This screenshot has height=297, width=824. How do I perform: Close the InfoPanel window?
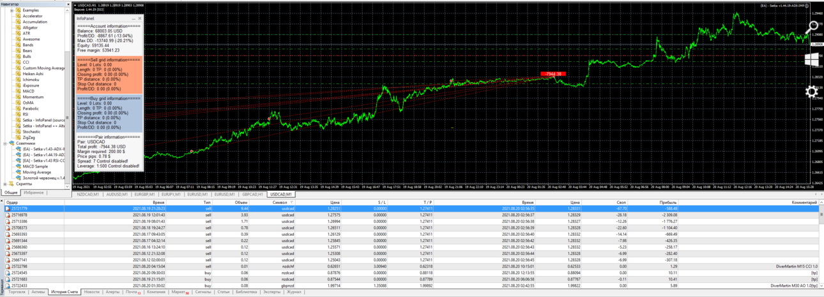pos(140,18)
